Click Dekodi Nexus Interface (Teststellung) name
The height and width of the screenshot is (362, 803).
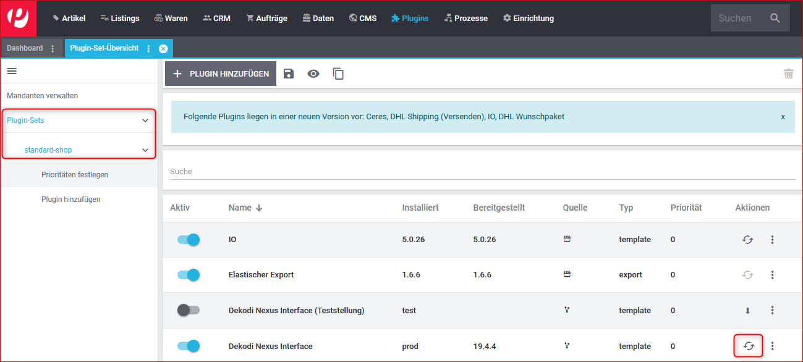(x=297, y=310)
